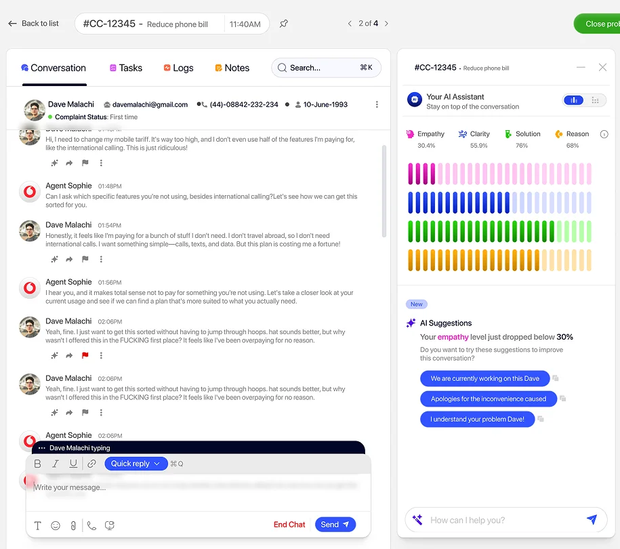Copy 'I understand your problem' suggestion
This screenshot has height=549, width=620.
(x=540, y=419)
